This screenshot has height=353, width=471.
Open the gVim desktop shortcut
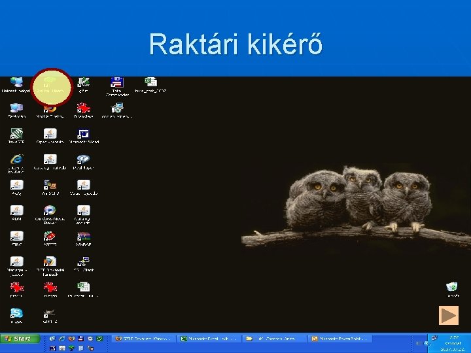point(83,84)
